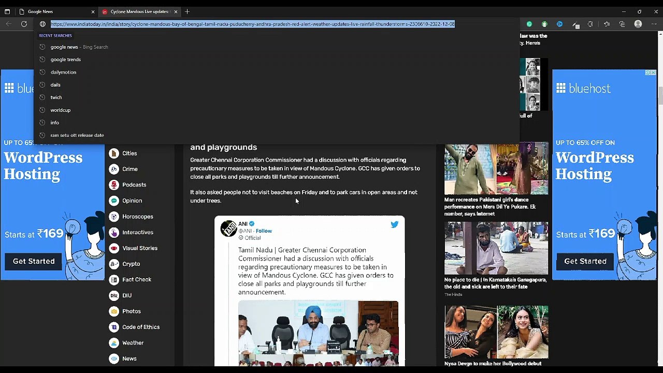Click the ANI profile avatar in tweet

point(229,228)
